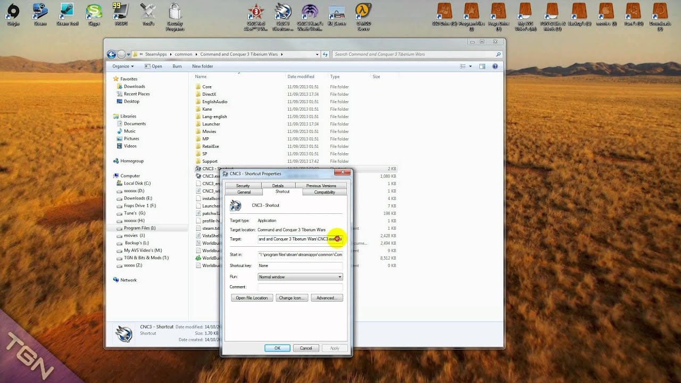The height and width of the screenshot is (383, 681).
Task: Select Program Files (I:) in the sidebar
Action: tap(139, 228)
